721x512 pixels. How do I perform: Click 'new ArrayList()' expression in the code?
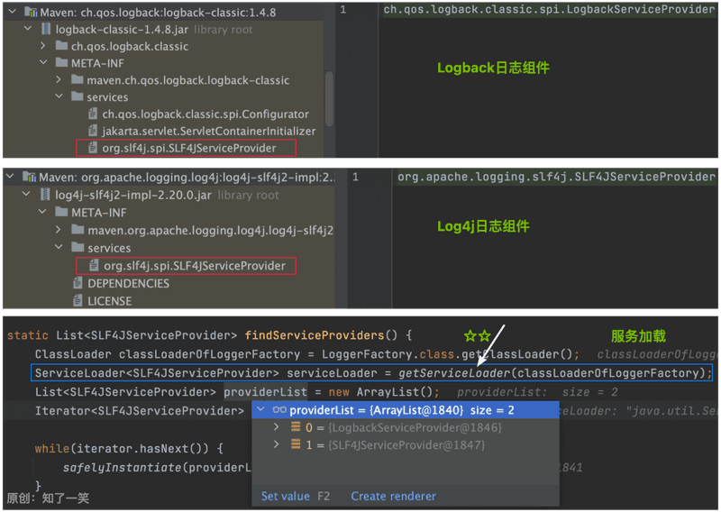coord(380,392)
